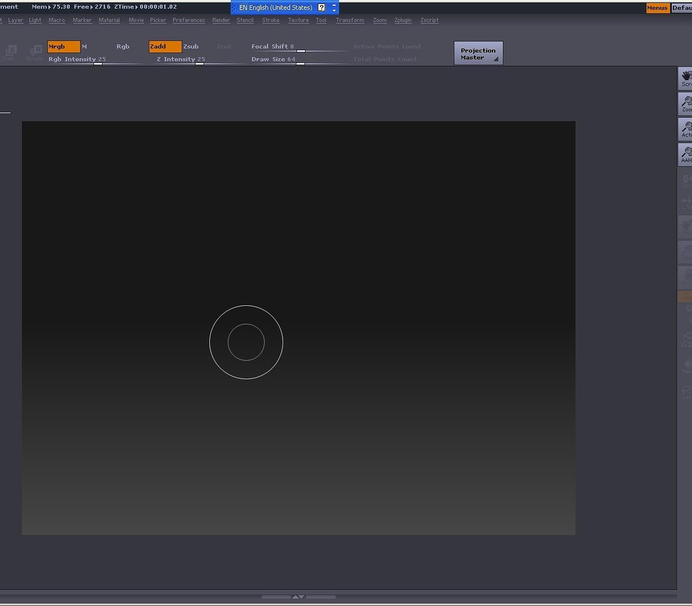The width and height of the screenshot is (692, 606).
Task: Select the Scroll hand tool
Action: [685, 78]
